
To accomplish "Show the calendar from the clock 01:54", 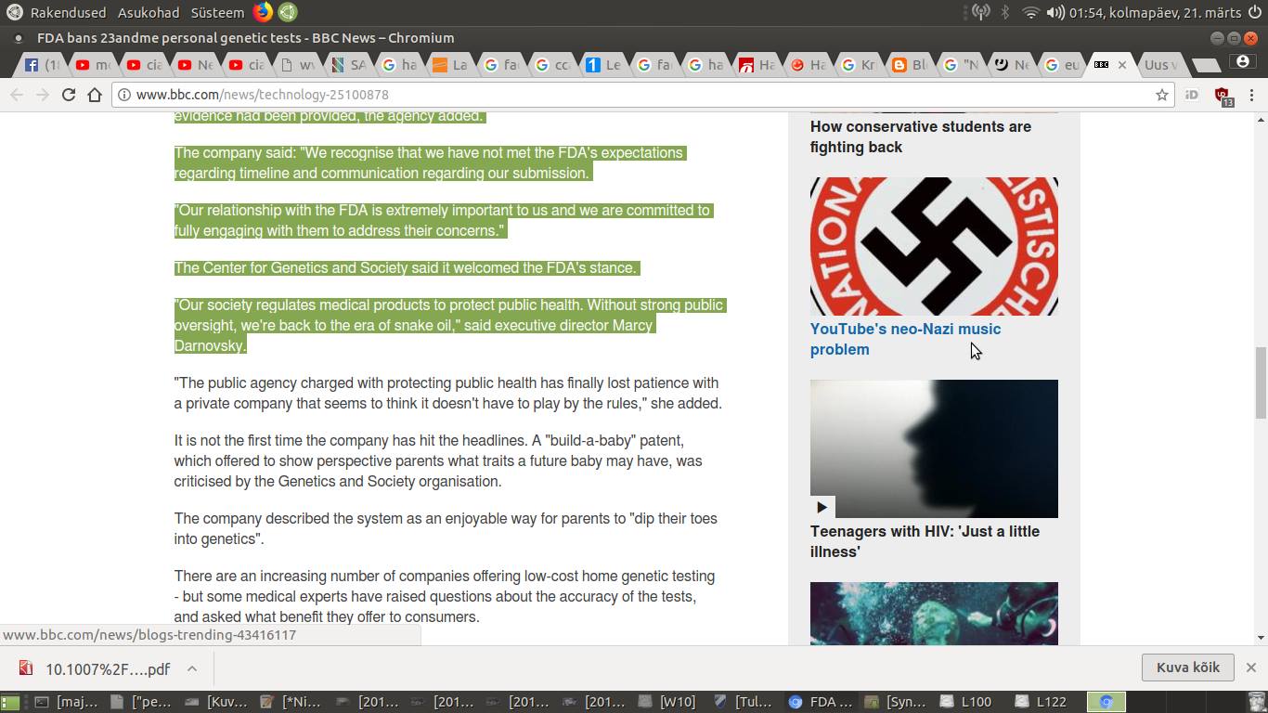I will pyautogui.click(x=1154, y=13).
